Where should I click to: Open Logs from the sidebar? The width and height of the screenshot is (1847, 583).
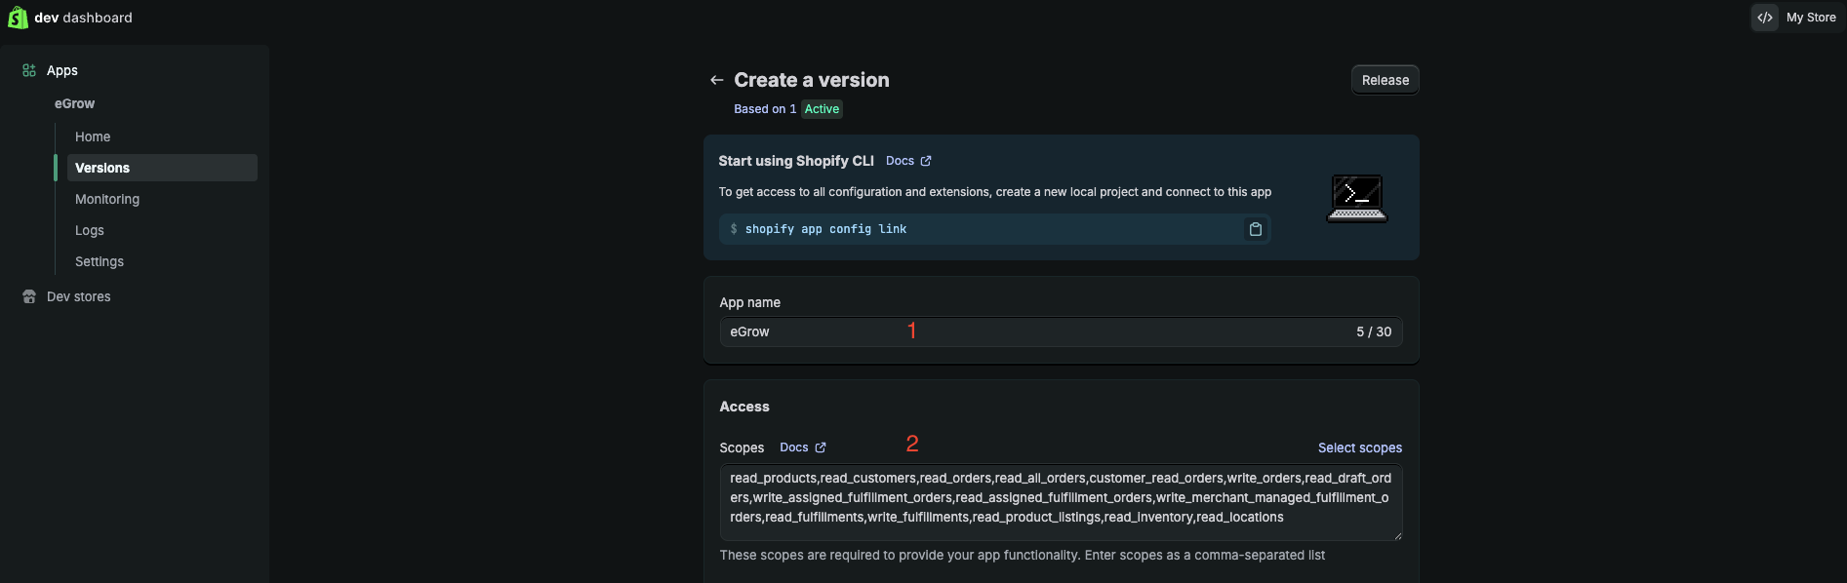click(x=90, y=230)
